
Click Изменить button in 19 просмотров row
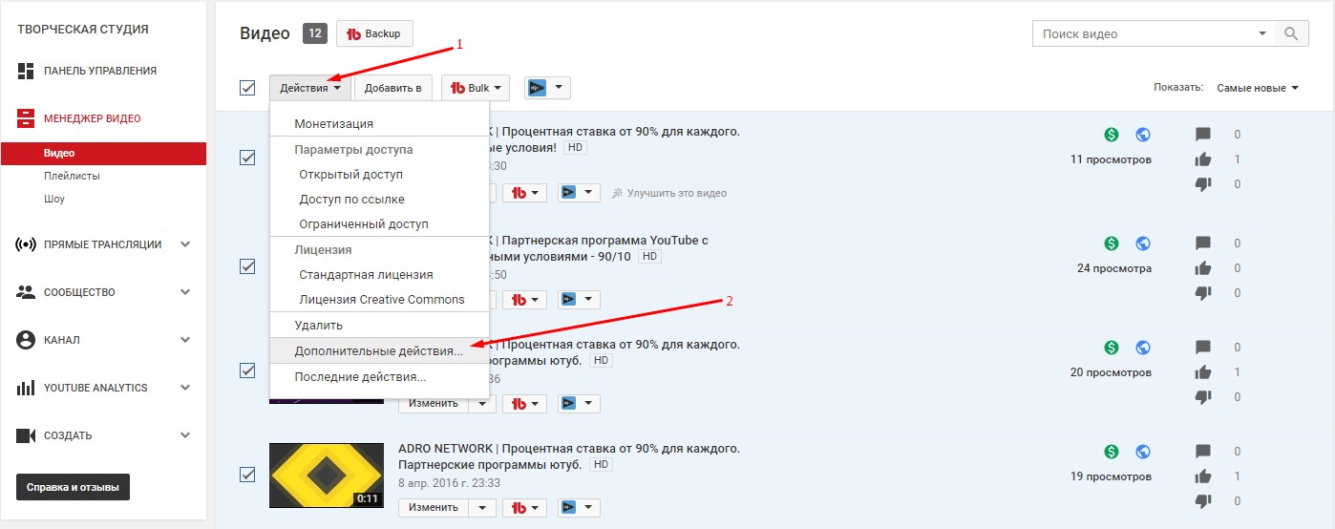pyautogui.click(x=434, y=507)
